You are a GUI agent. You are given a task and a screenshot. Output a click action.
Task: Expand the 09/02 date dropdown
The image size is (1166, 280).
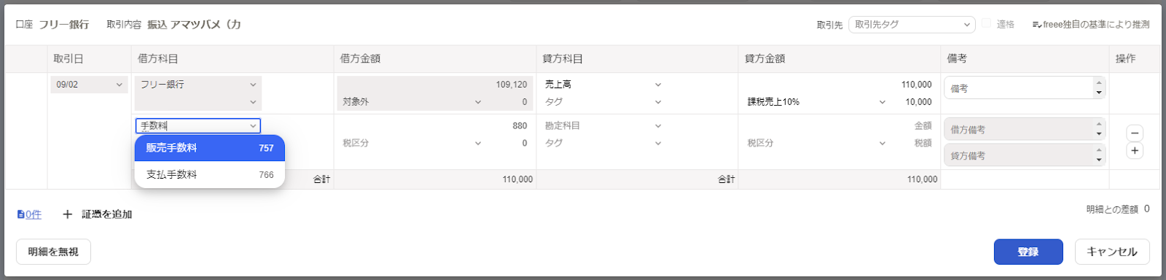[x=89, y=85]
